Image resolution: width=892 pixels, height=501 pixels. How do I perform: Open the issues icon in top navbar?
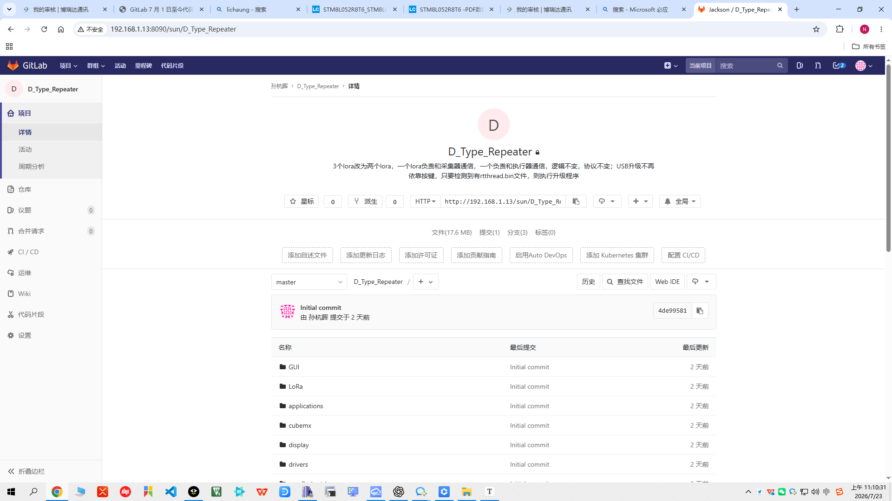pyautogui.click(x=800, y=65)
